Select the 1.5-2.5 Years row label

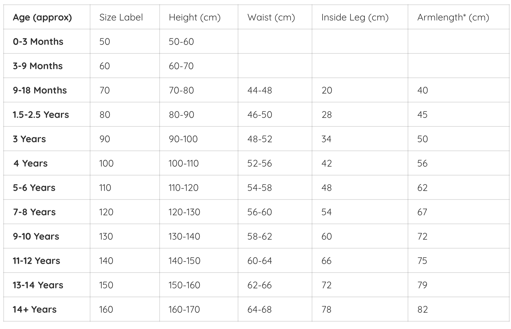(x=41, y=115)
